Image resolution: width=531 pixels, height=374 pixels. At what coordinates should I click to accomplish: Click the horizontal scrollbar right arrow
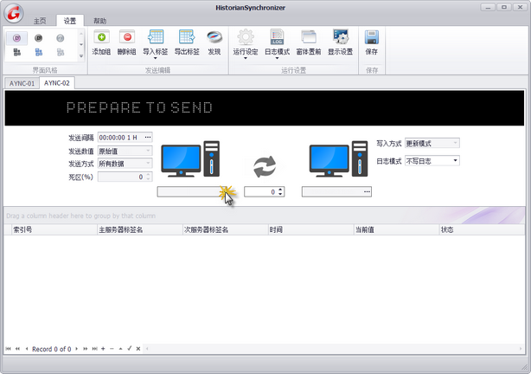pos(521,349)
